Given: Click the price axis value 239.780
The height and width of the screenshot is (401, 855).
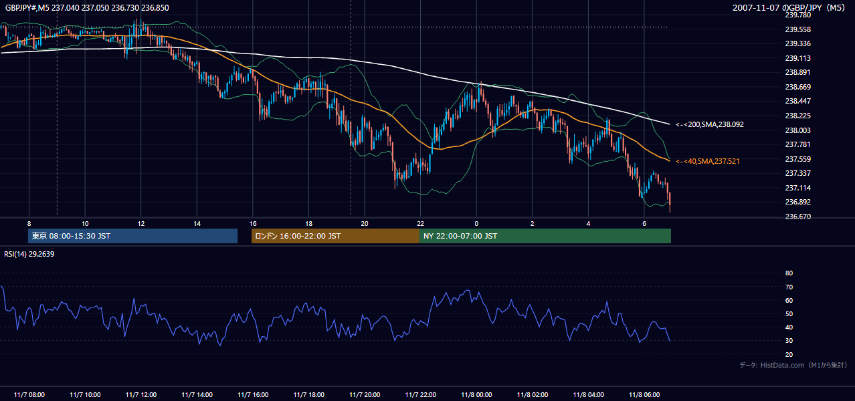Looking at the screenshot, I should pyautogui.click(x=797, y=15).
